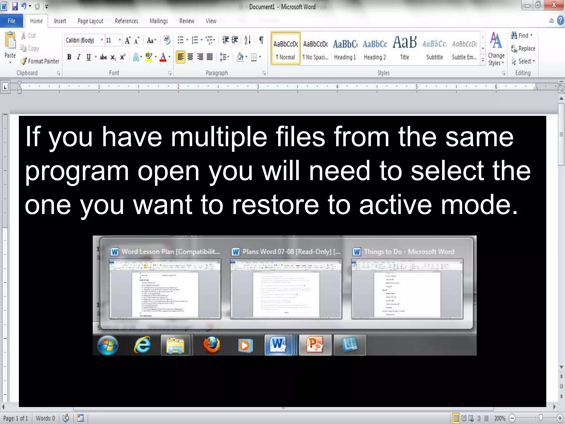The width and height of the screenshot is (565, 424).
Task: Click the proofing check icon in status bar
Action: point(66,418)
